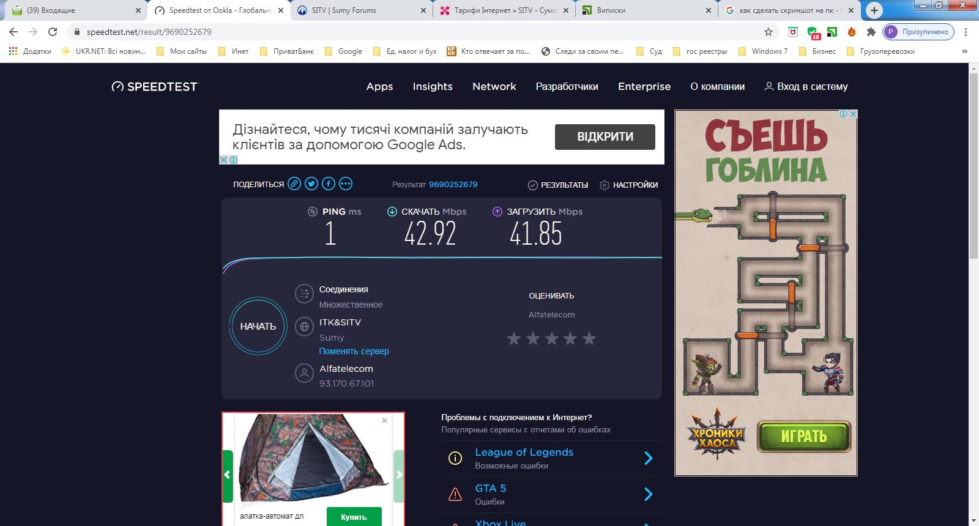Click Поменять сервер link
Screen dimensions: 979x526
coord(354,351)
